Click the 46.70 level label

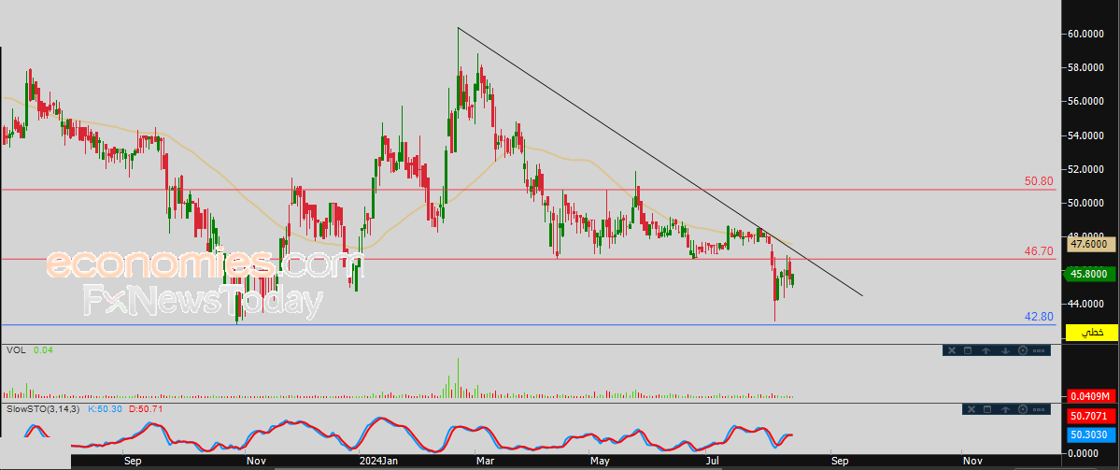click(1040, 250)
